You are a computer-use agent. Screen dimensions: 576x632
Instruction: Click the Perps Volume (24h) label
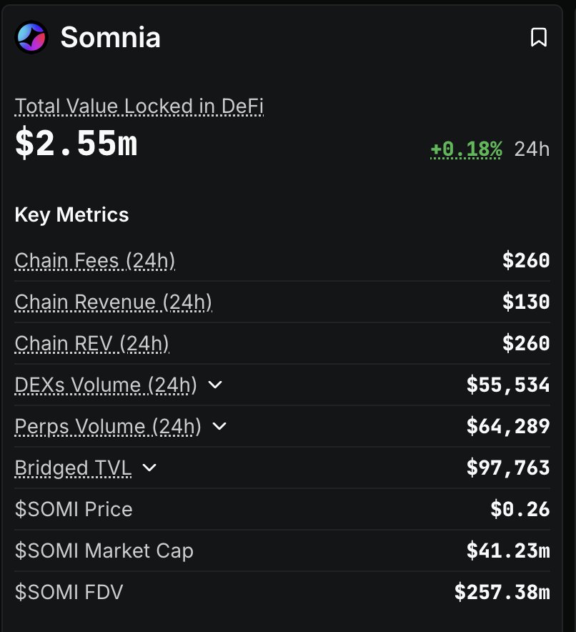pos(108,427)
